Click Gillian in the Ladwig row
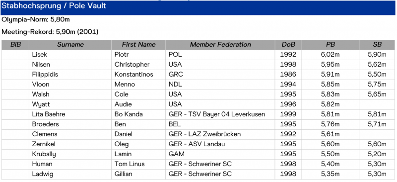This screenshot has width=397, height=182. click(138, 174)
